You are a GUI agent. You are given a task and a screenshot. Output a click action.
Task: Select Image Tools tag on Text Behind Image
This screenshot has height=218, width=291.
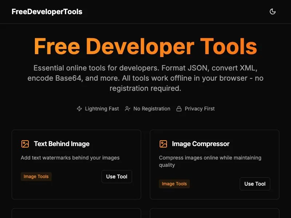click(x=36, y=177)
